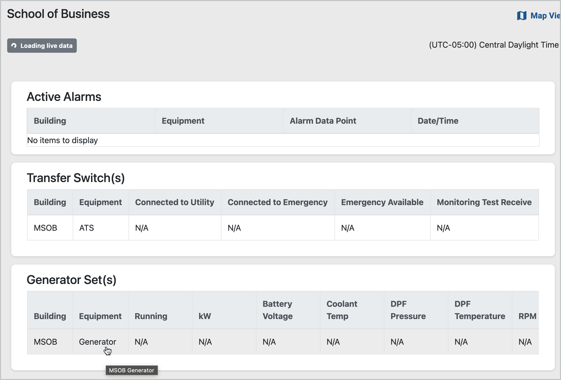This screenshot has width=561, height=380.
Task: Click the loading spinner icon
Action: point(14,46)
